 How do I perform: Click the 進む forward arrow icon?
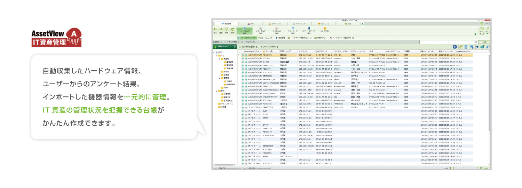pos(221,29)
